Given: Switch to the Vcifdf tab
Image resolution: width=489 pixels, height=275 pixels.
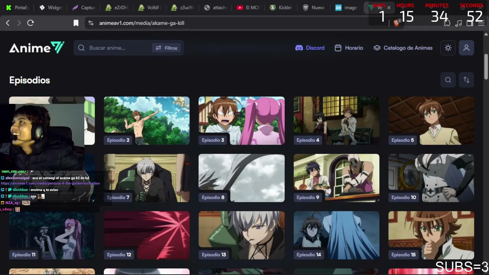Looking at the screenshot, I should (x=150, y=7).
